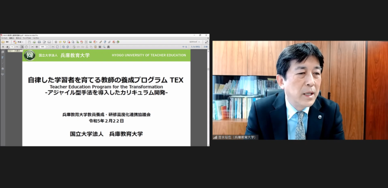Click the Find binoculars icon

tap(108, 47)
